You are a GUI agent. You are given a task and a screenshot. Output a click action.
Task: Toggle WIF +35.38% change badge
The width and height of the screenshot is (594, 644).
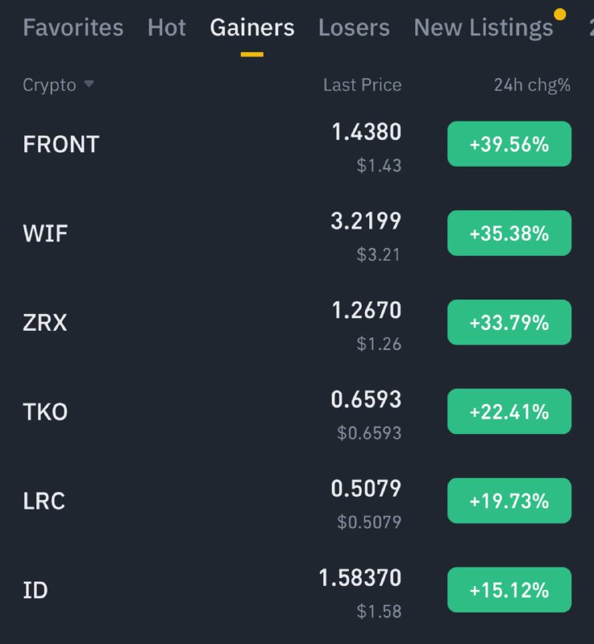click(x=509, y=233)
